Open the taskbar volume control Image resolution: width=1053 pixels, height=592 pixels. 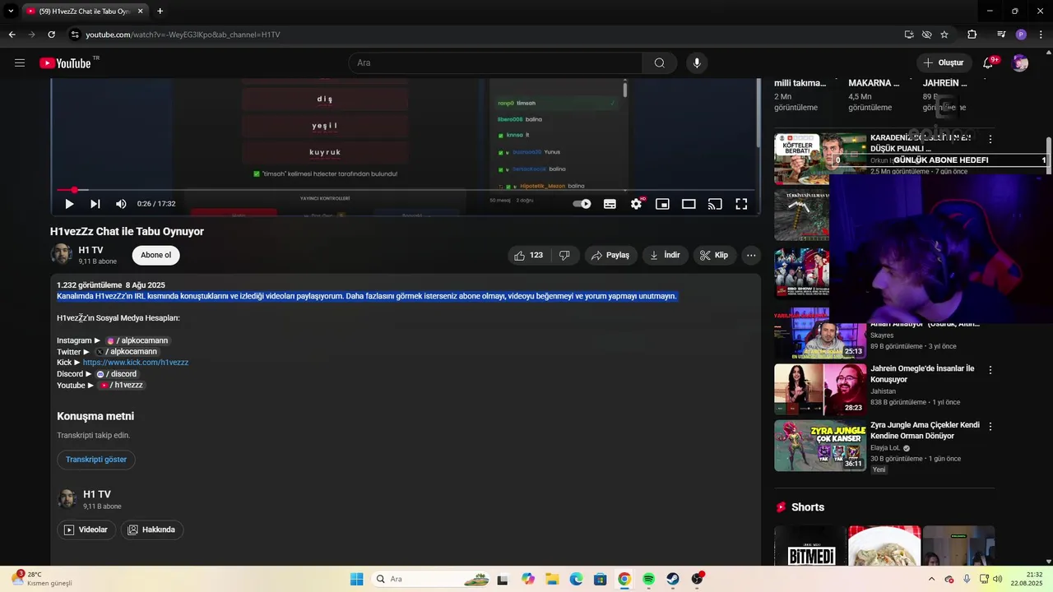click(x=997, y=579)
